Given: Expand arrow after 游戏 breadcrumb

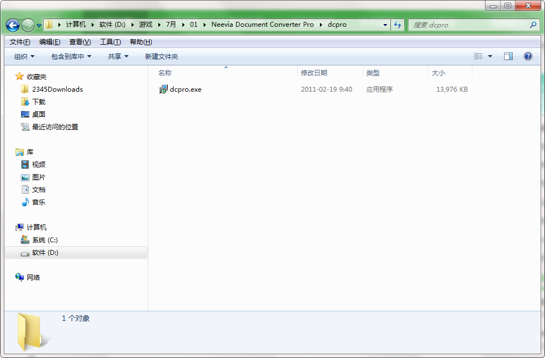Looking at the screenshot, I should 159,25.
